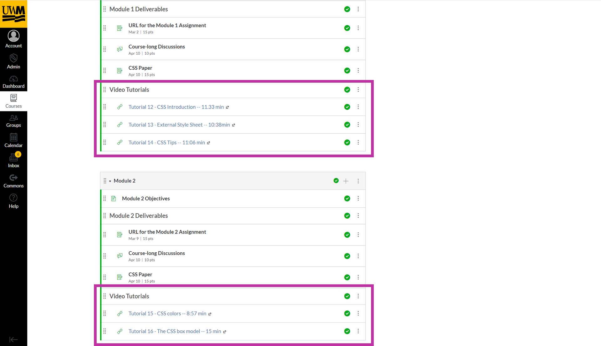Open the Inbox with 6 unread
Image resolution: width=601 pixels, height=346 pixels.
13,161
